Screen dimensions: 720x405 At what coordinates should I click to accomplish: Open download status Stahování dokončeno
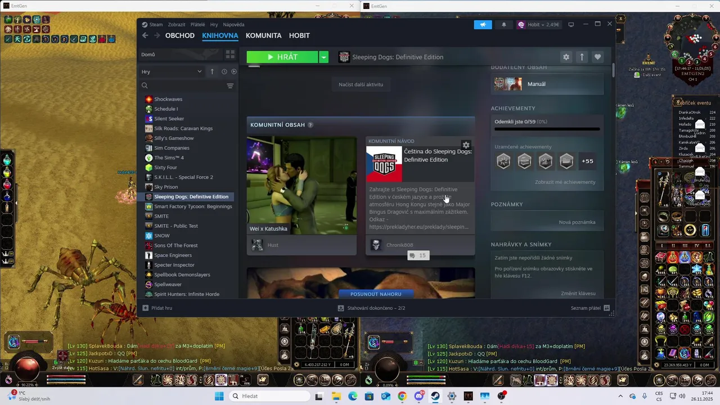click(x=371, y=308)
